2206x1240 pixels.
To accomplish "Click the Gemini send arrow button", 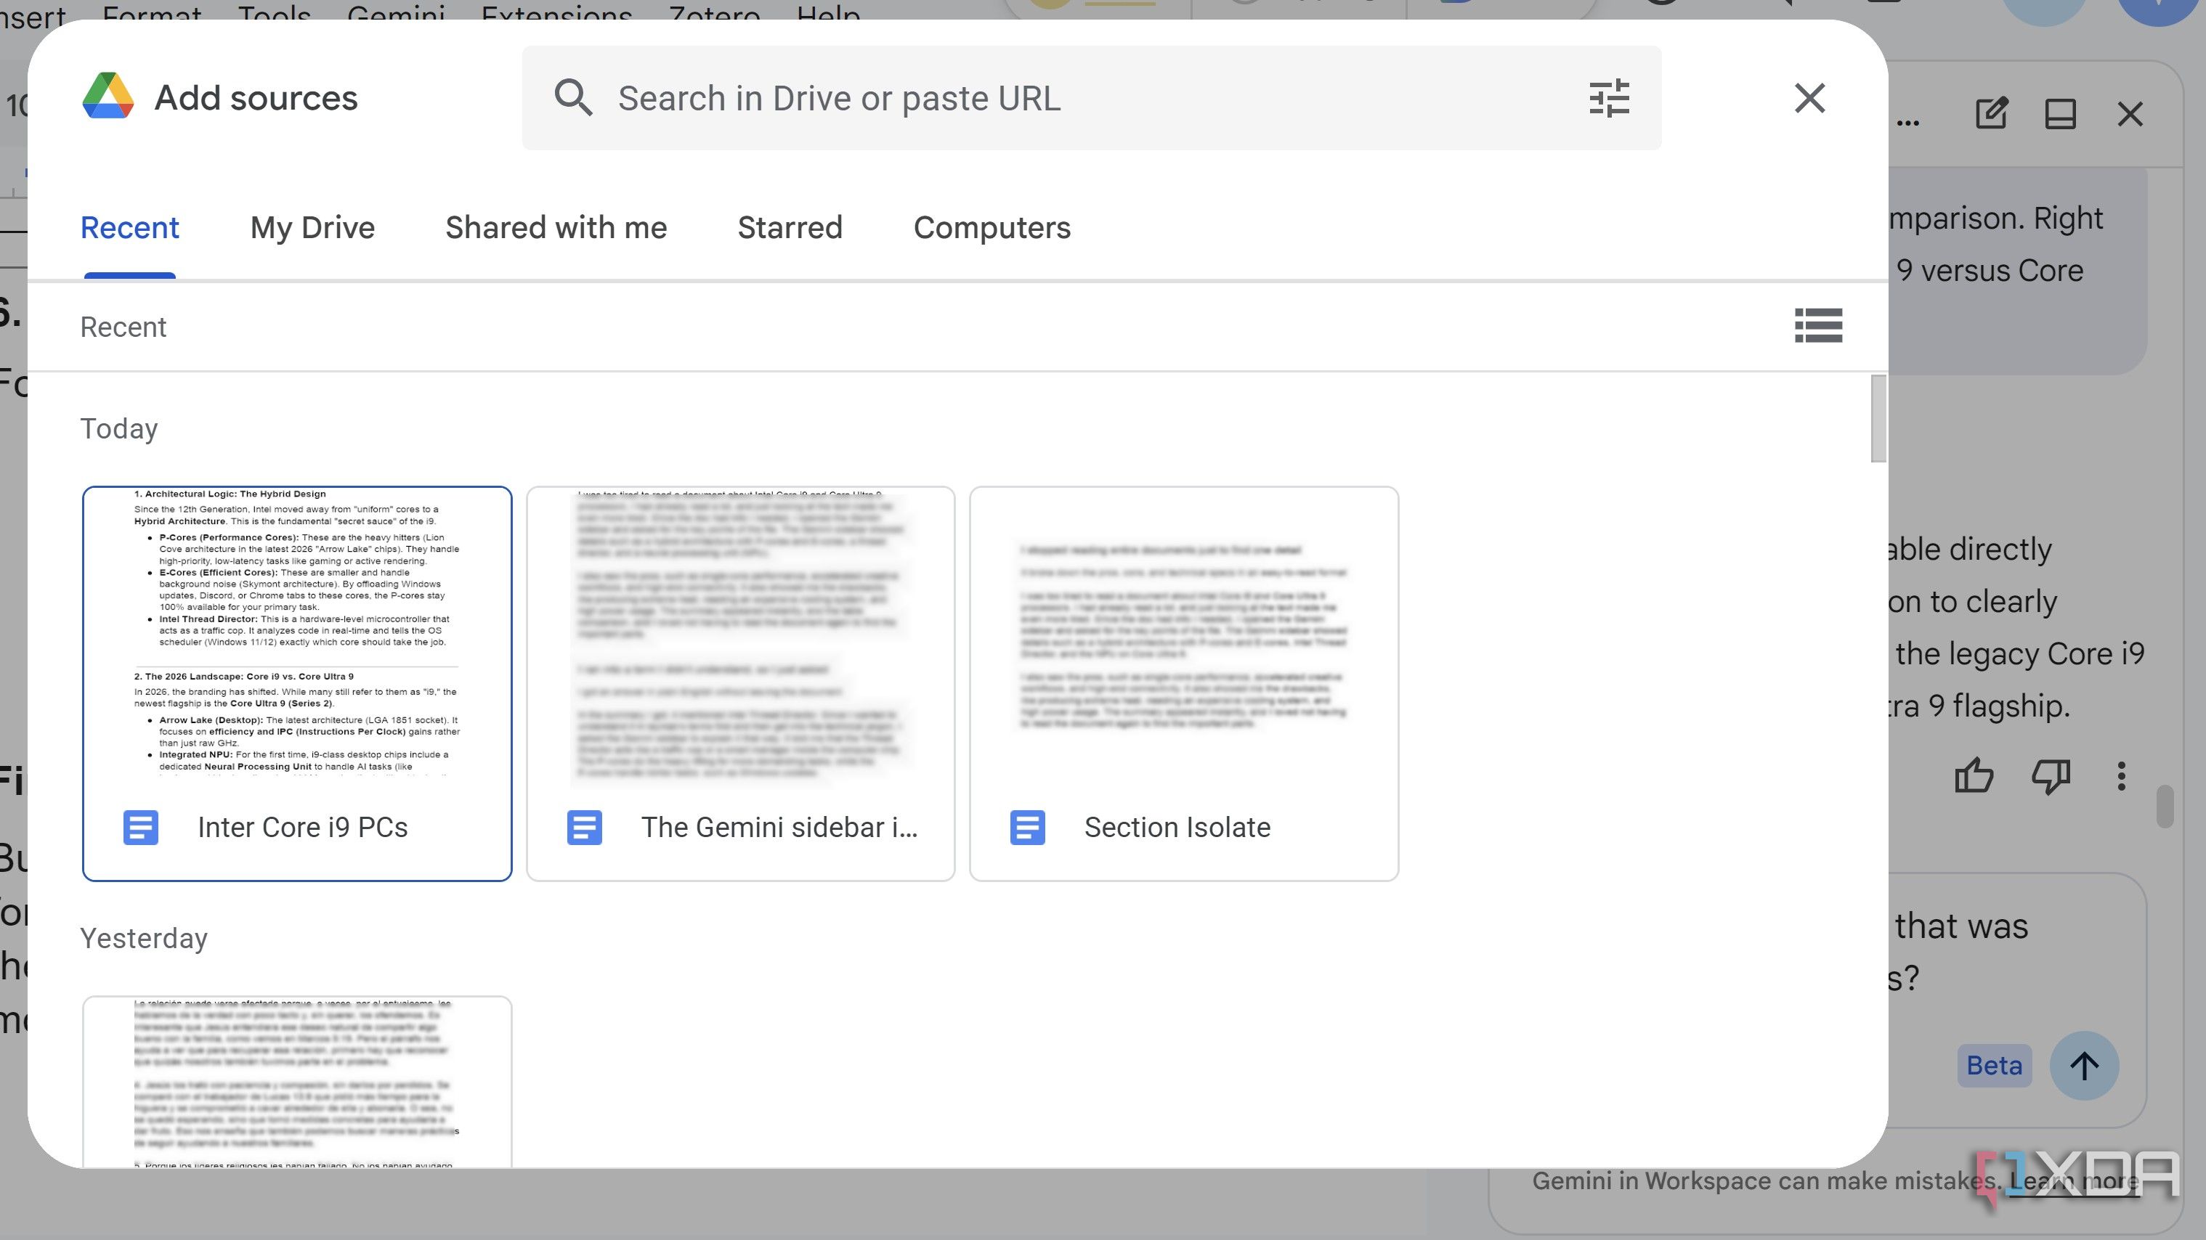I will pyautogui.click(x=2083, y=1066).
